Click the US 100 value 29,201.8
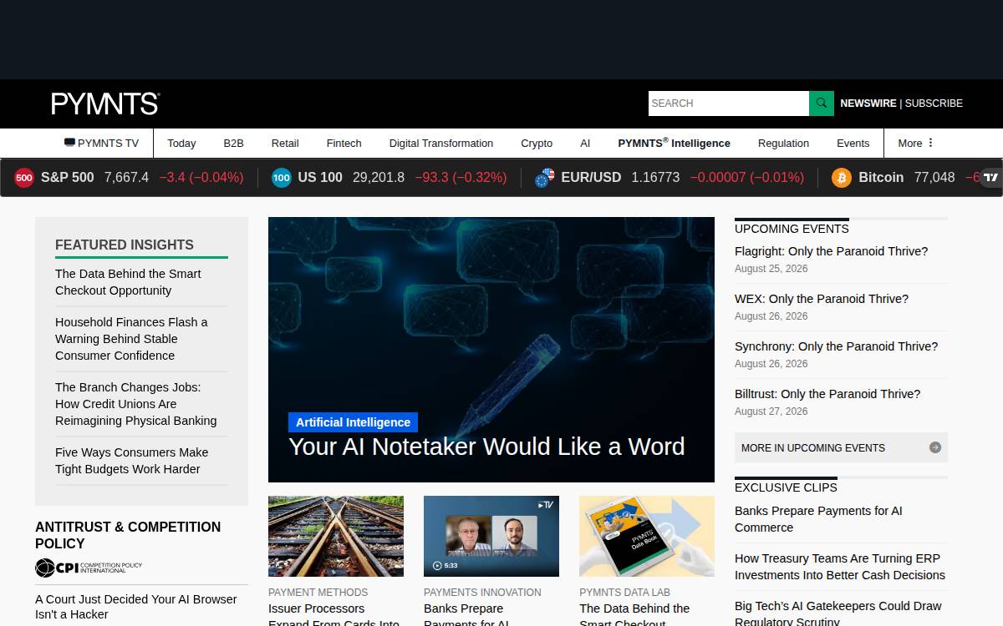The width and height of the screenshot is (1003, 626). click(x=379, y=177)
